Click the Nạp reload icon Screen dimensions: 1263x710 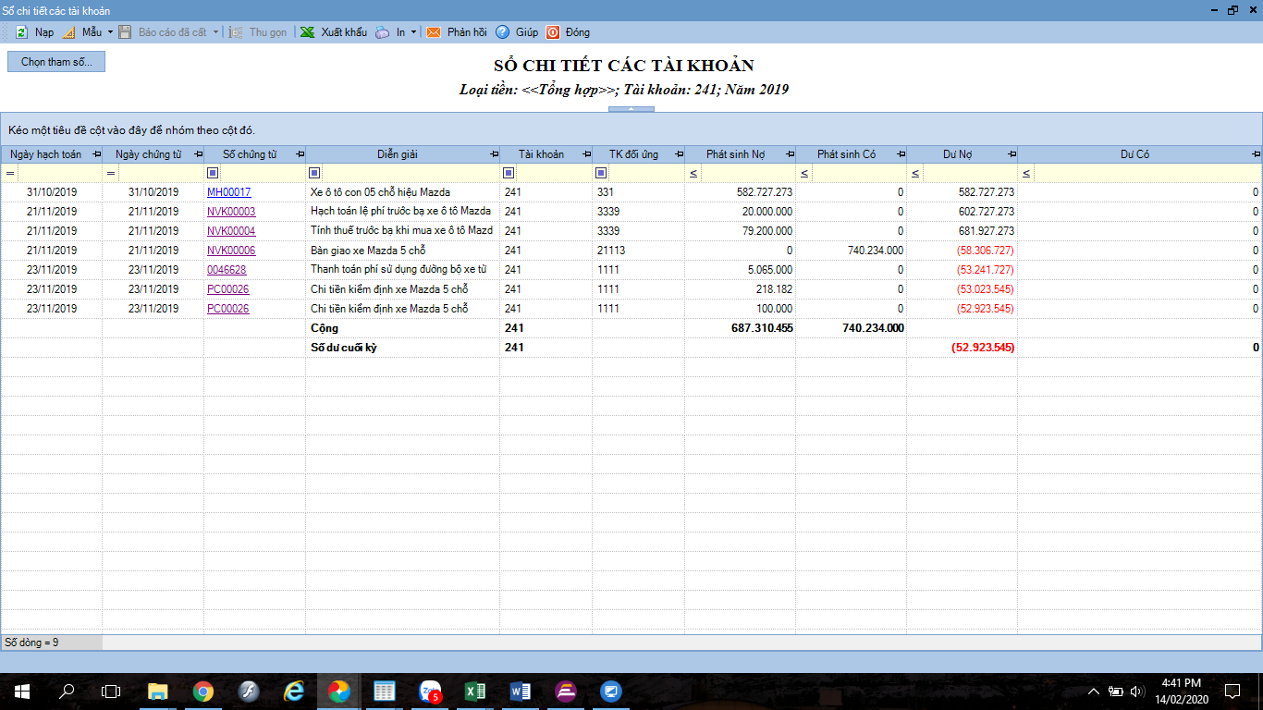click(21, 32)
